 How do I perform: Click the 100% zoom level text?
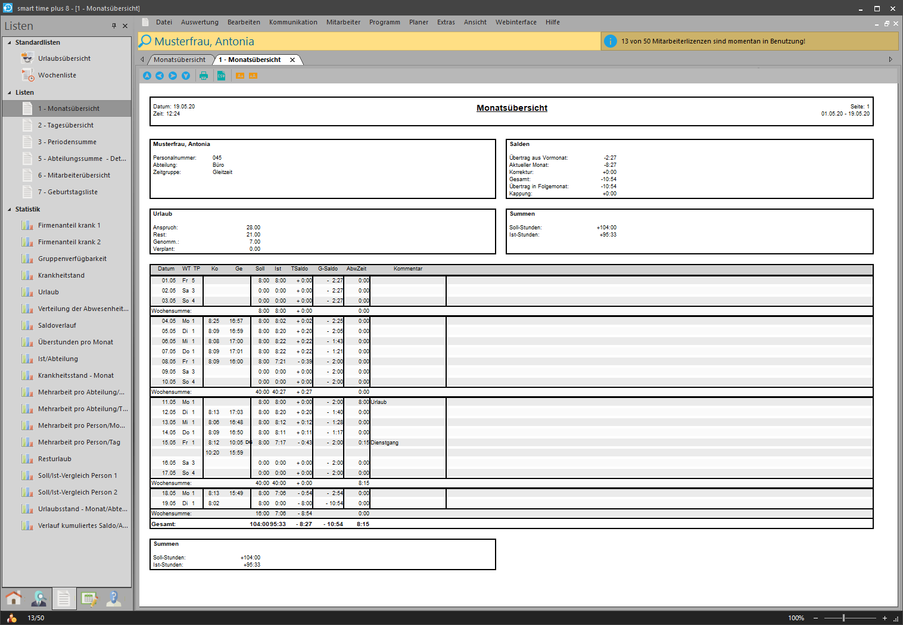[x=796, y=618]
